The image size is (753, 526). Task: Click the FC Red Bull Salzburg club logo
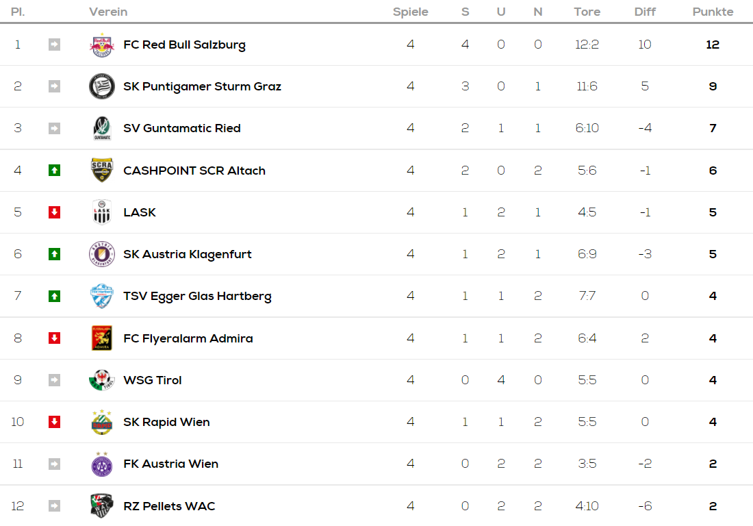click(102, 45)
